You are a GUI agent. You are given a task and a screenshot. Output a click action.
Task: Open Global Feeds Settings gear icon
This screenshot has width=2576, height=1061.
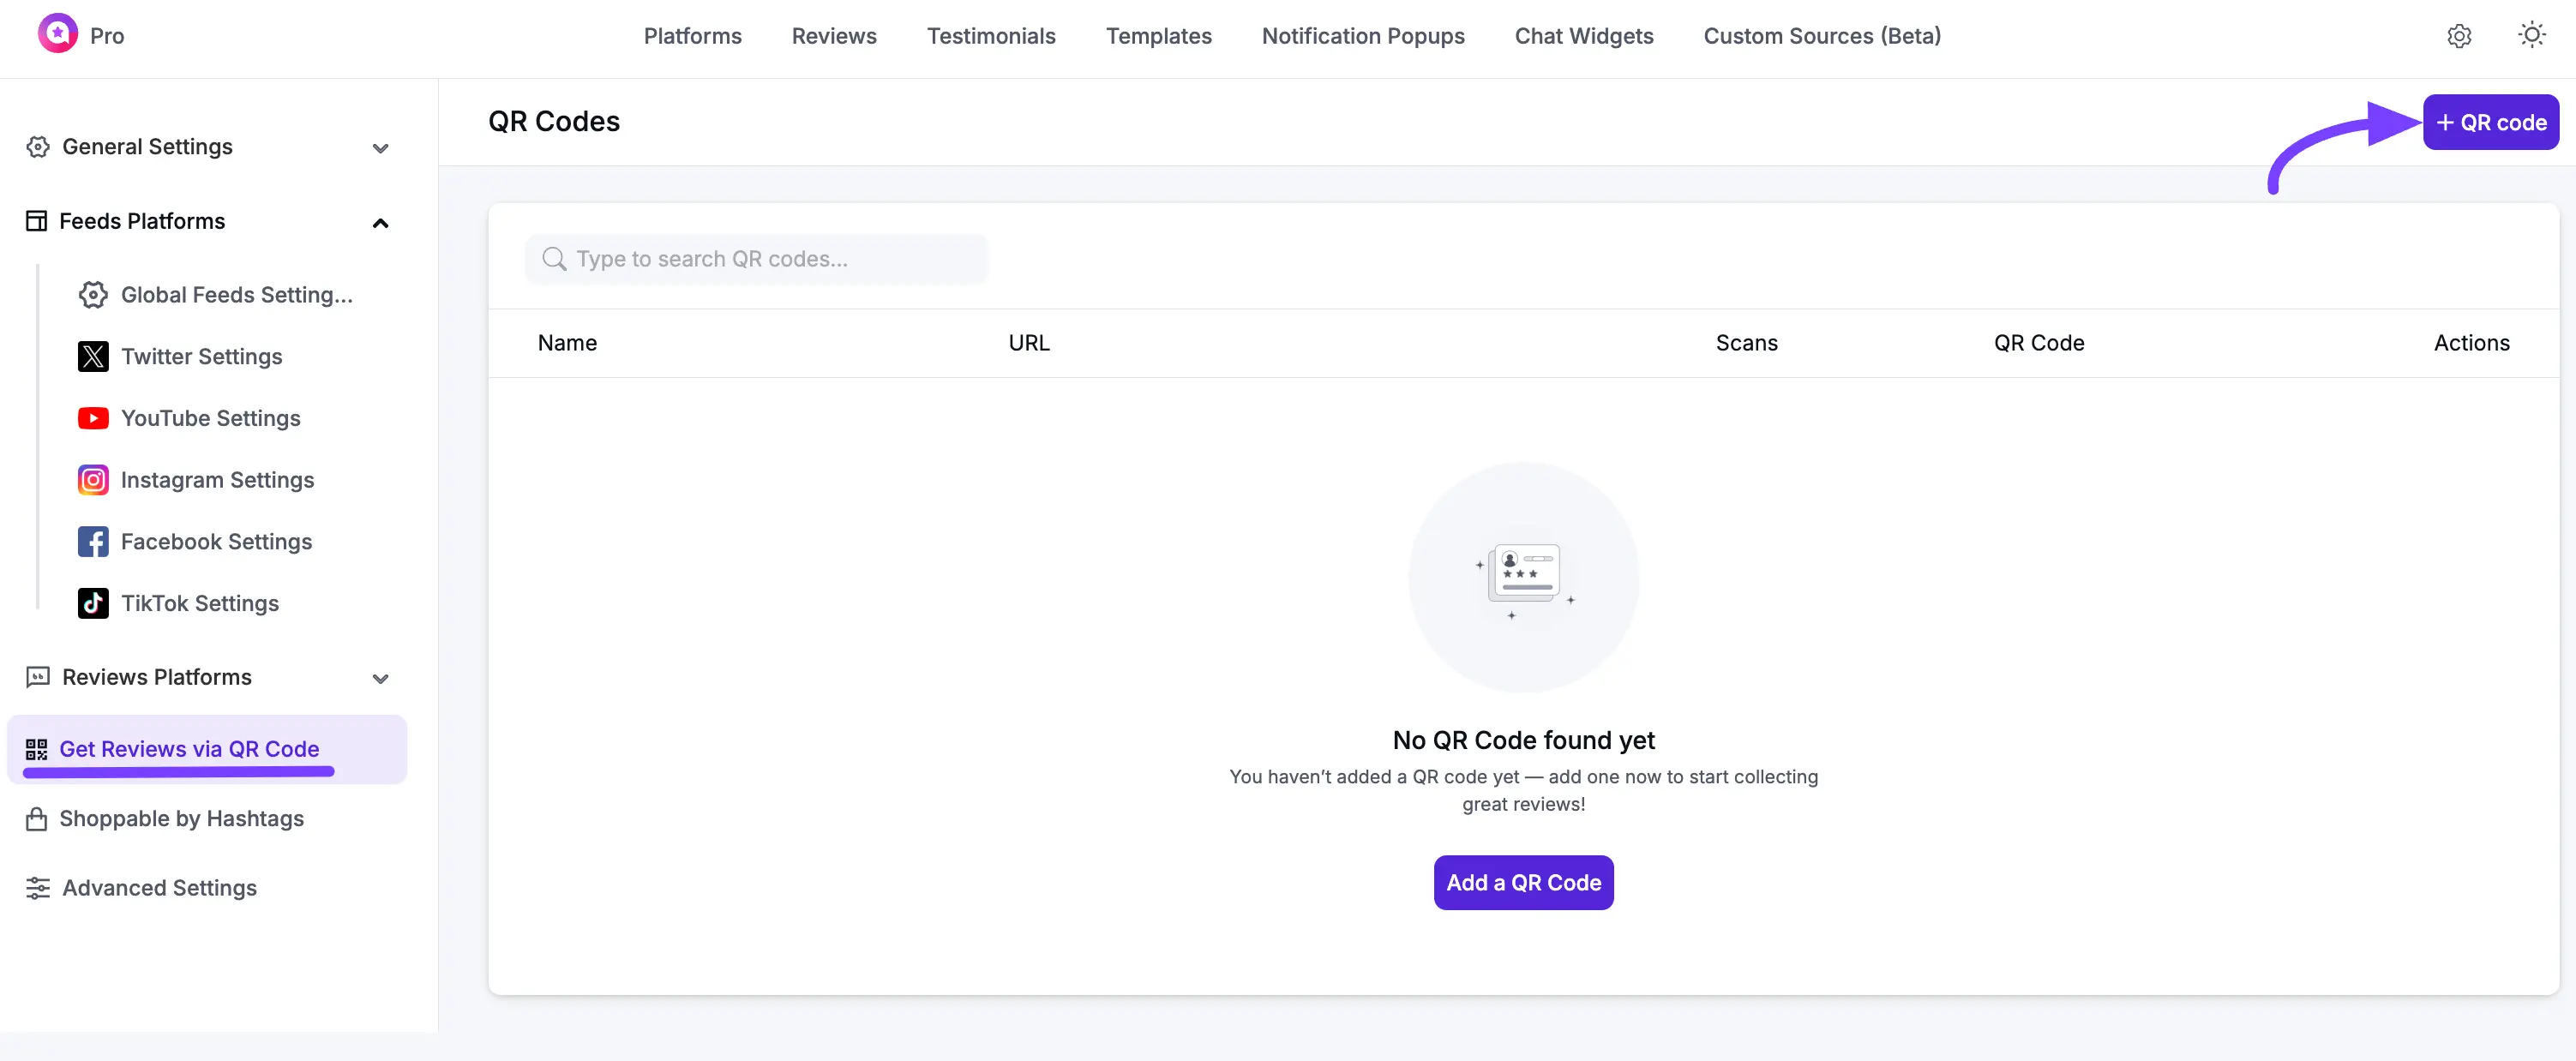pyautogui.click(x=93, y=295)
